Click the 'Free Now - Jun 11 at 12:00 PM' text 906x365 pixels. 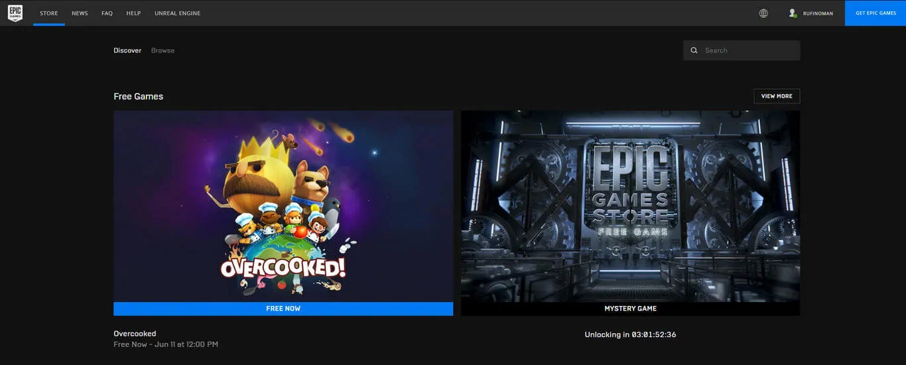click(x=166, y=344)
